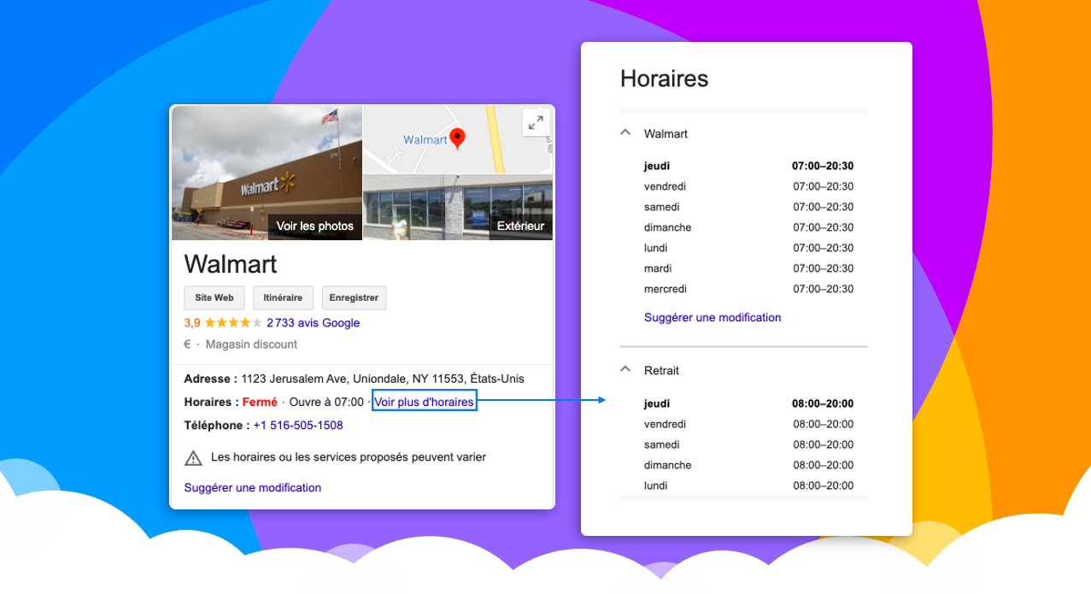The image size is (1091, 594).
Task: Click the Itinéraire button
Action: pos(283,297)
